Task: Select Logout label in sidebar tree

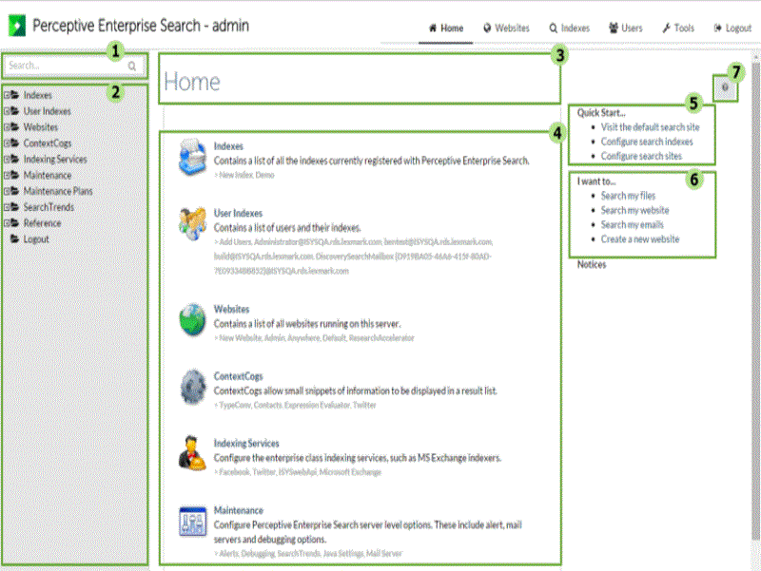Action: point(36,239)
